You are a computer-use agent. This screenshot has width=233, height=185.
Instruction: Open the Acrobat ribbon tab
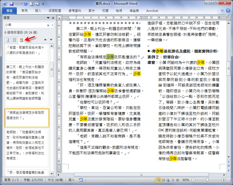point(152,11)
